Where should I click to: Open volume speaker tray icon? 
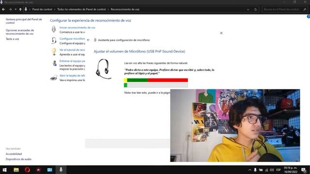click(272, 170)
